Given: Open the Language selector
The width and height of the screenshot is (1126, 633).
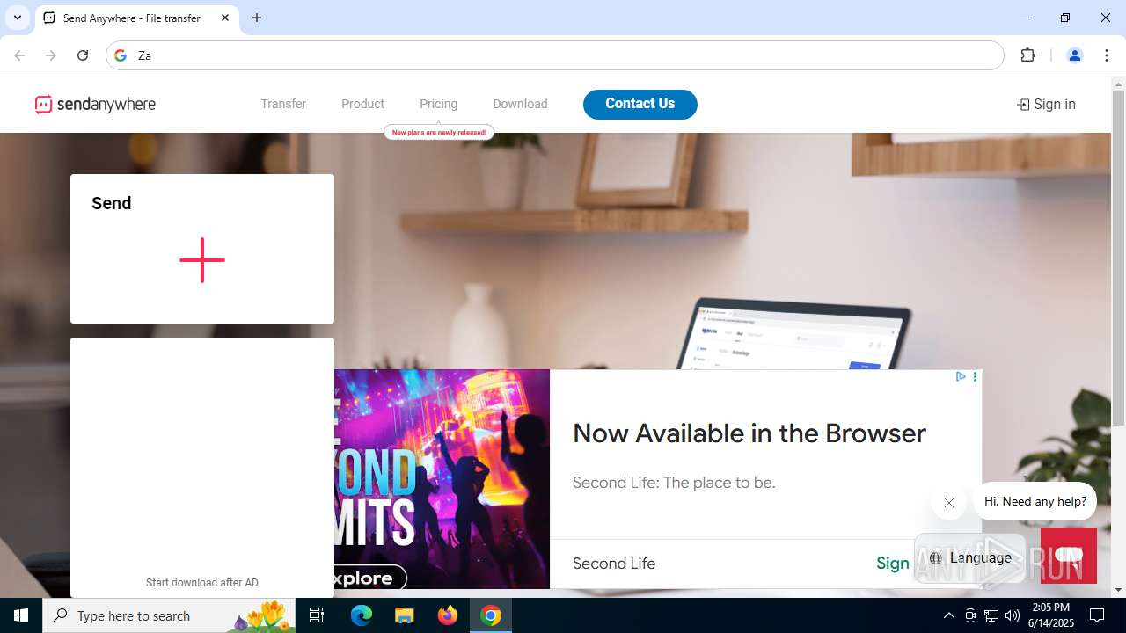Looking at the screenshot, I should [x=970, y=557].
